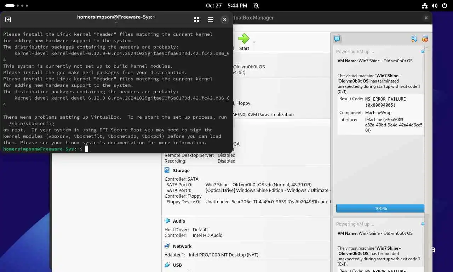The image size is (453, 272).
Task: Click the green Start arrow in VirtualBox
Action: [244, 39]
